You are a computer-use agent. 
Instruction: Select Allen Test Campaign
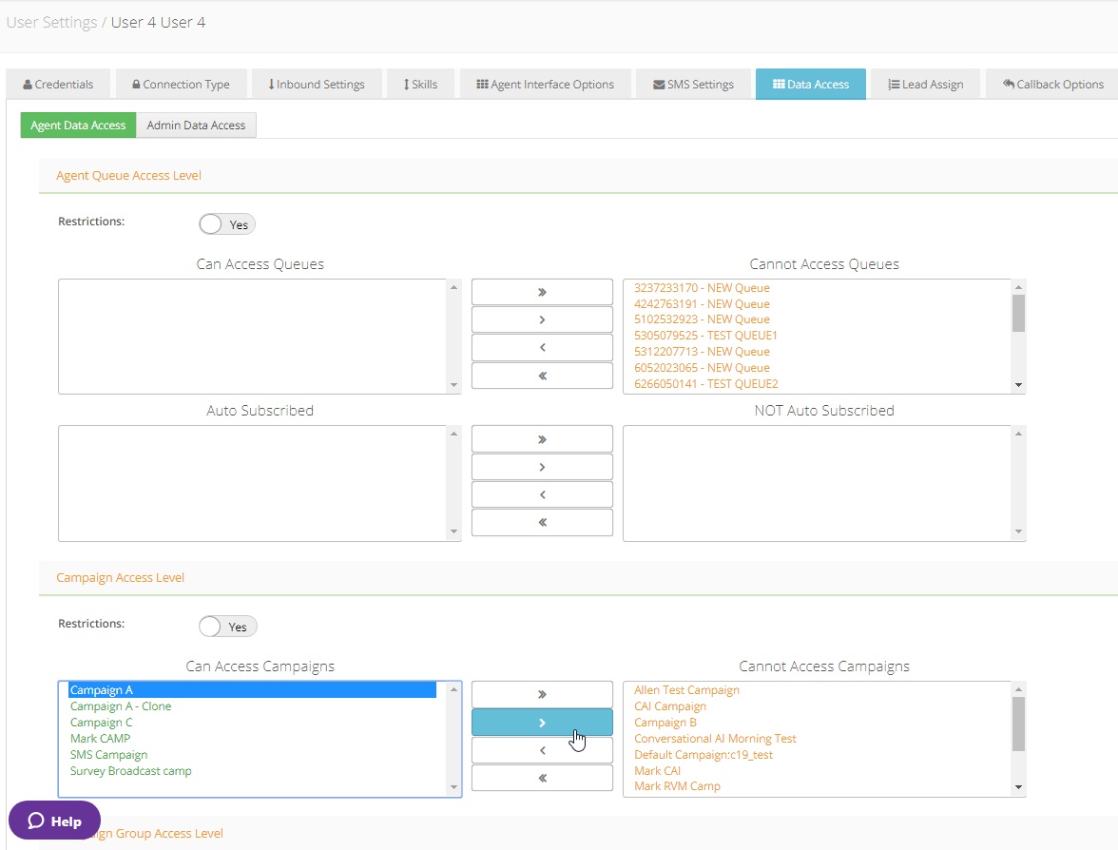coord(686,690)
